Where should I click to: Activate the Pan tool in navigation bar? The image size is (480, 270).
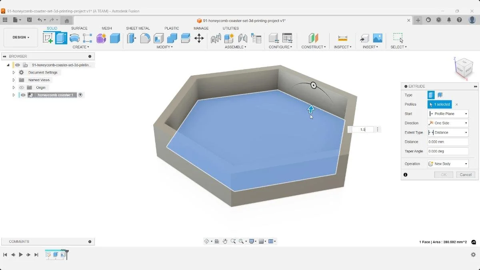coord(225,241)
